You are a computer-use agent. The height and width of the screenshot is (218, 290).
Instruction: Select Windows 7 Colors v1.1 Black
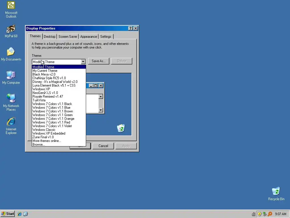pos(59,104)
